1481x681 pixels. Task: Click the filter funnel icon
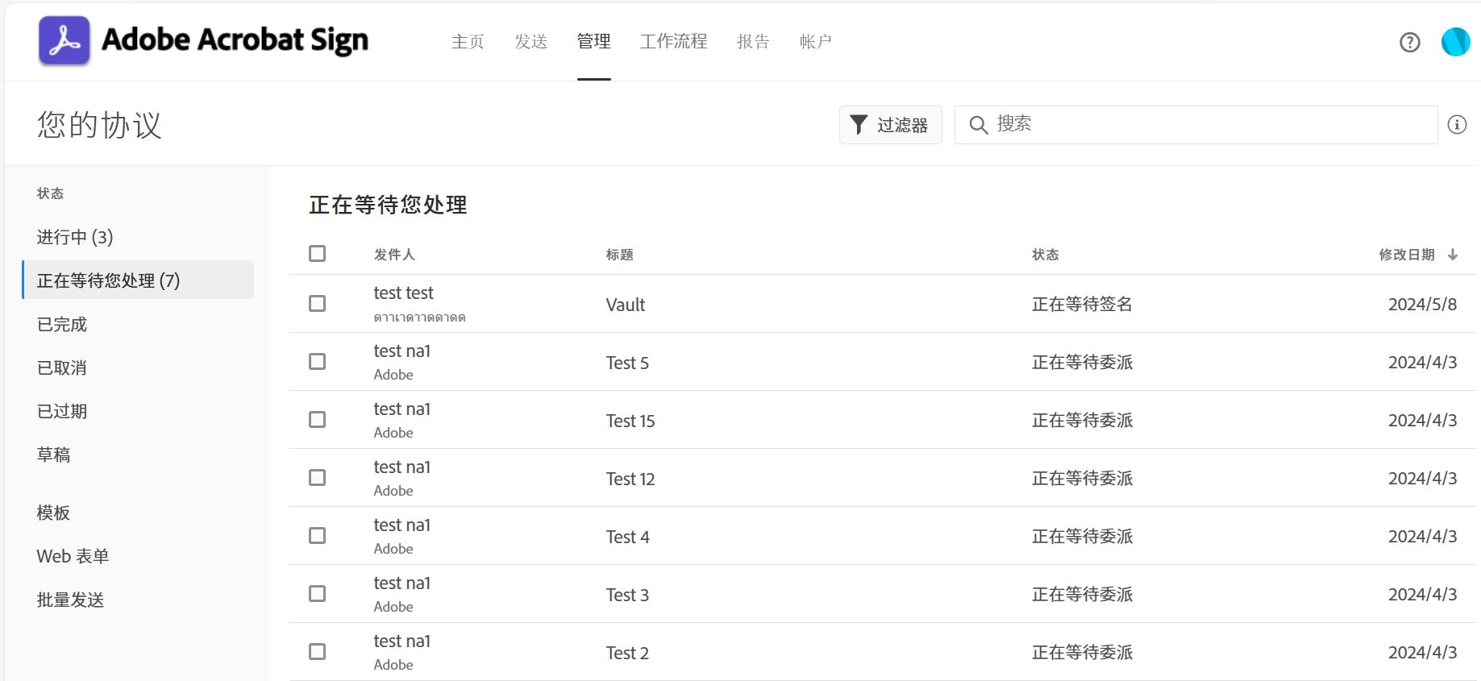coord(859,125)
